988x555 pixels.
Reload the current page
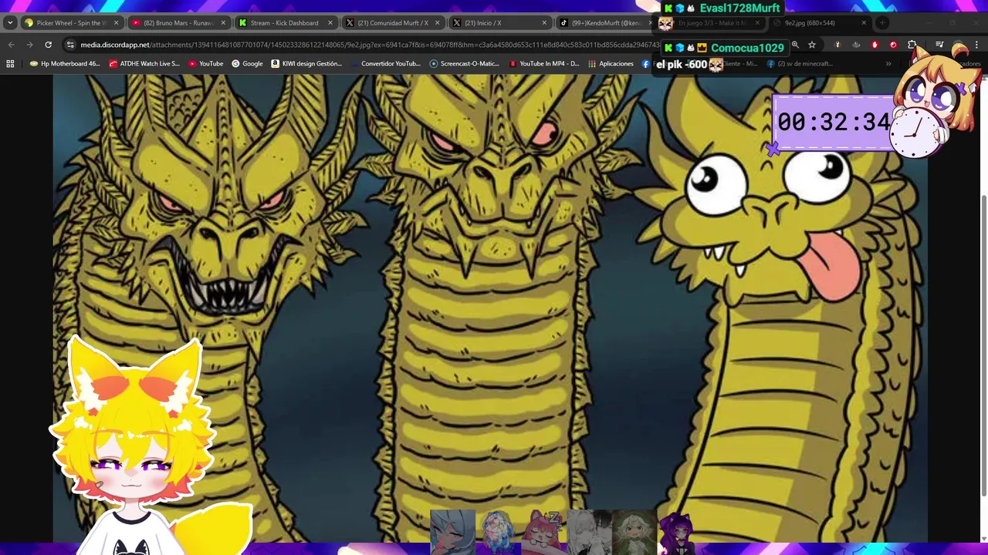48,45
